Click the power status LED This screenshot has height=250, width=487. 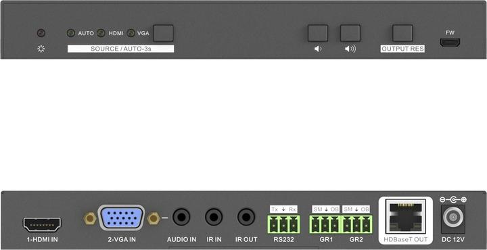pyautogui.click(x=41, y=33)
